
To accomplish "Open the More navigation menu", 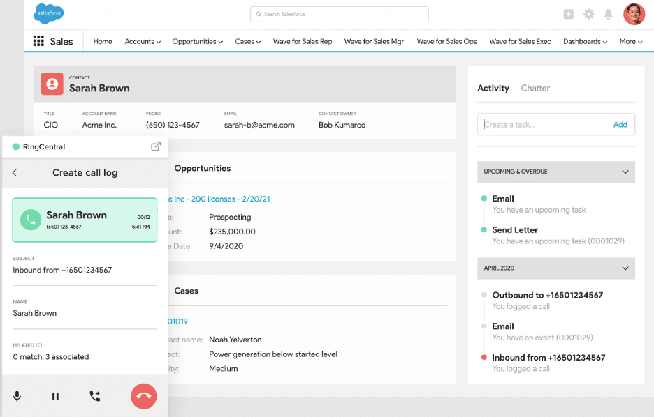I will [x=631, y=41].
